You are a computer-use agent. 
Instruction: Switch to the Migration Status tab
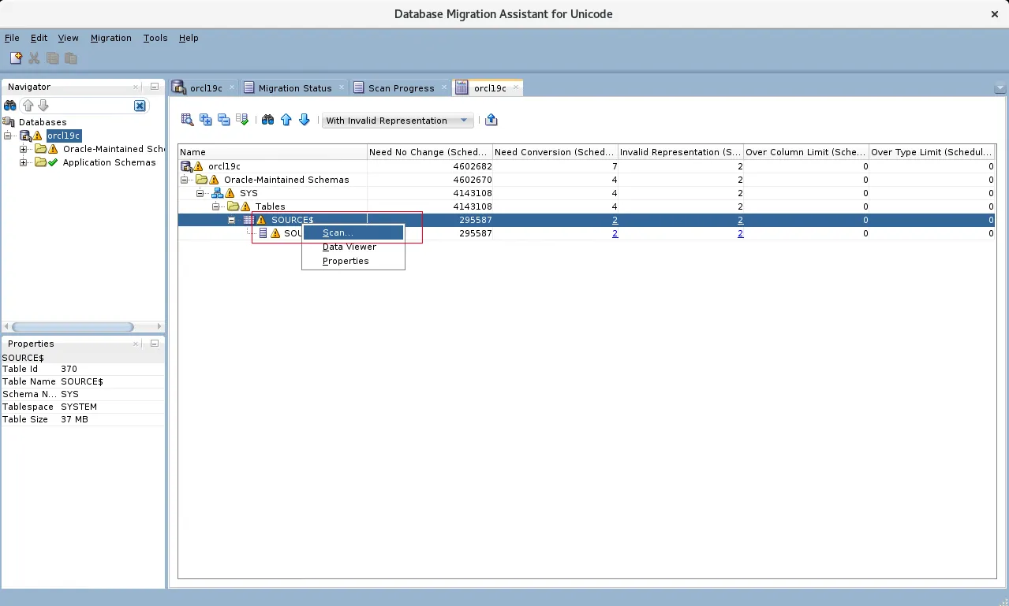click(294, 88)
